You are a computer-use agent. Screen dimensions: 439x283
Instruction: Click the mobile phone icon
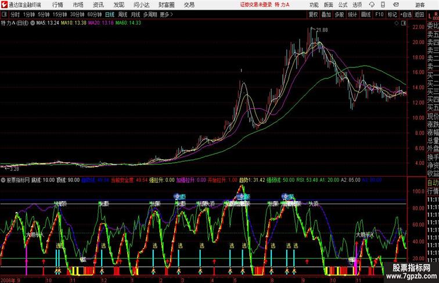pyautogui.click(x=383, y=5)
